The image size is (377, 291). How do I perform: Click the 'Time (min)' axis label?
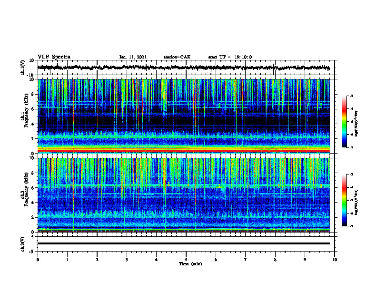point(190,264)
